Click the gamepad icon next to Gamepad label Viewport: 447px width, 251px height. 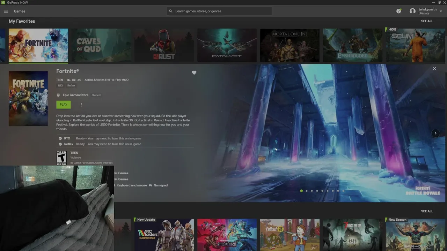tap(150, 185)
